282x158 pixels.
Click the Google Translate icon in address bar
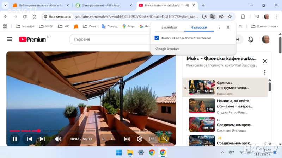213,17
